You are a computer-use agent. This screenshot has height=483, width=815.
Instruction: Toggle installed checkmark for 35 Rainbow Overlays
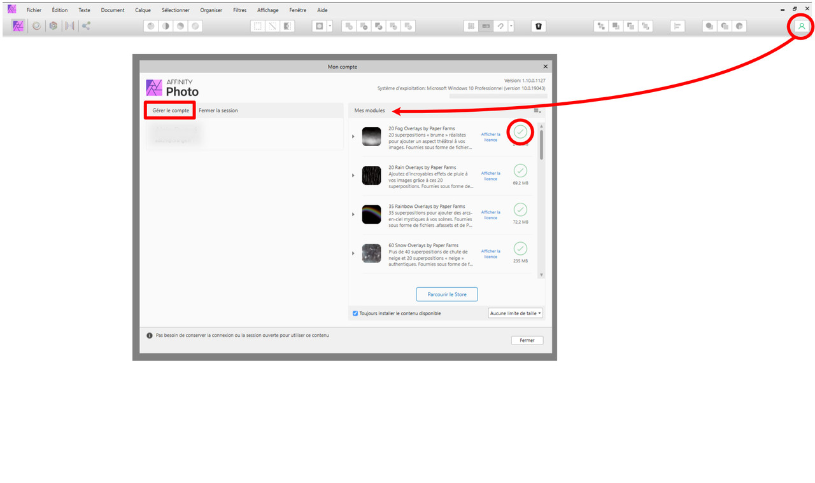pos(520,210)
